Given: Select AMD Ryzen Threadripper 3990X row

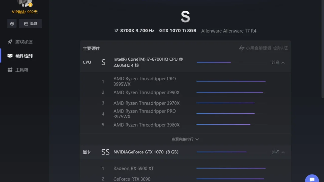Looking at the screenshot, I should (185, 93).
